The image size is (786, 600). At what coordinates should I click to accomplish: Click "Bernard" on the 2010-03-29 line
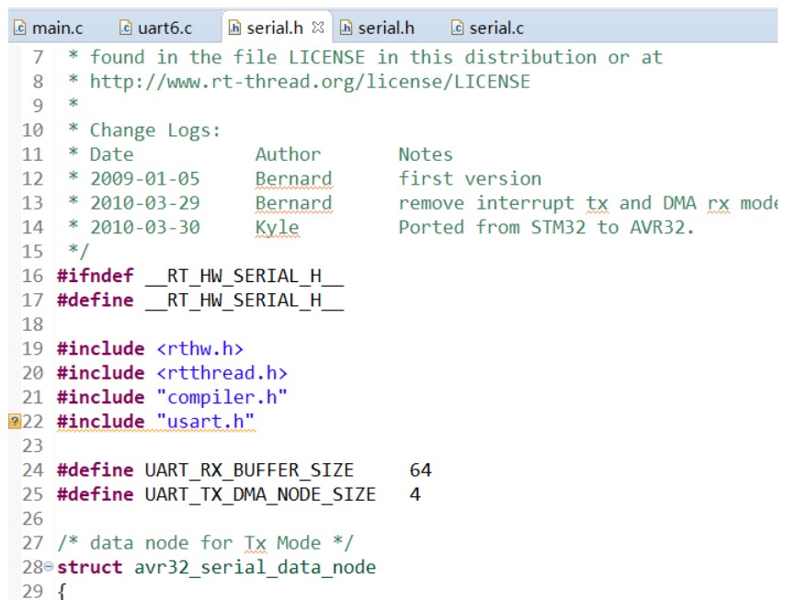pyautogui.click(x=293, y=203)
